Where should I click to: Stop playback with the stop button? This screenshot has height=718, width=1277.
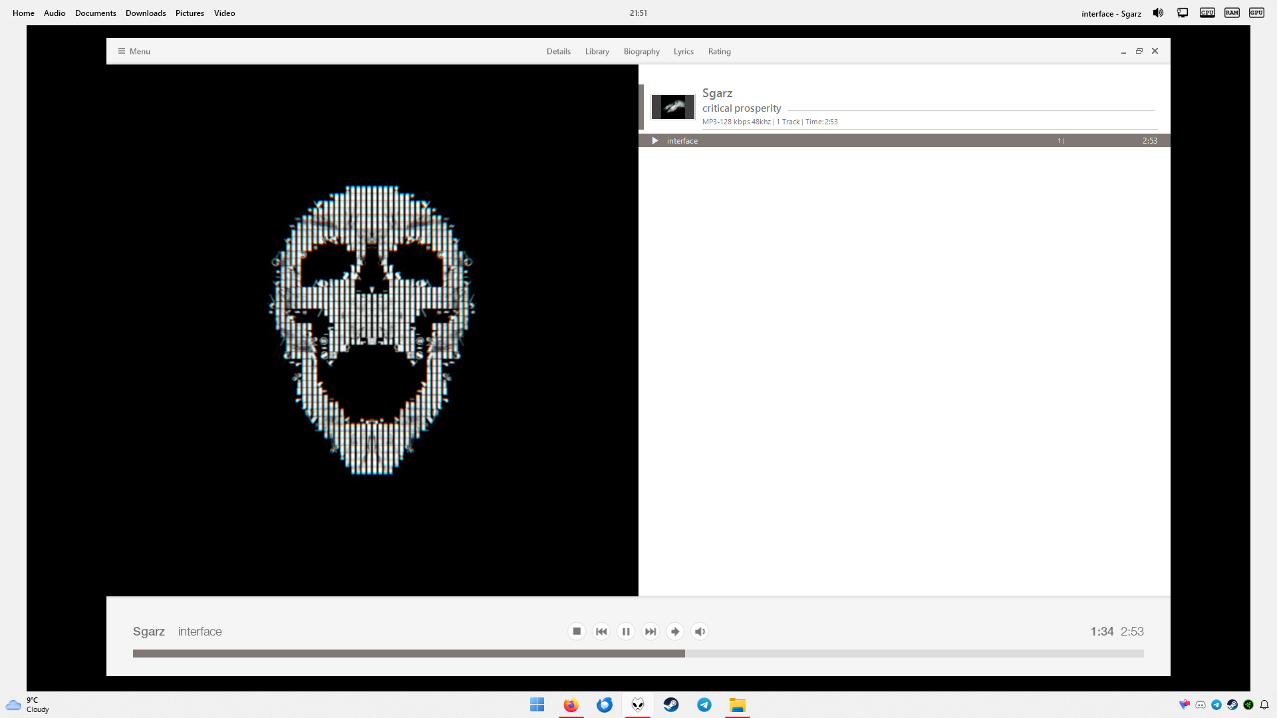click(577, 632)
